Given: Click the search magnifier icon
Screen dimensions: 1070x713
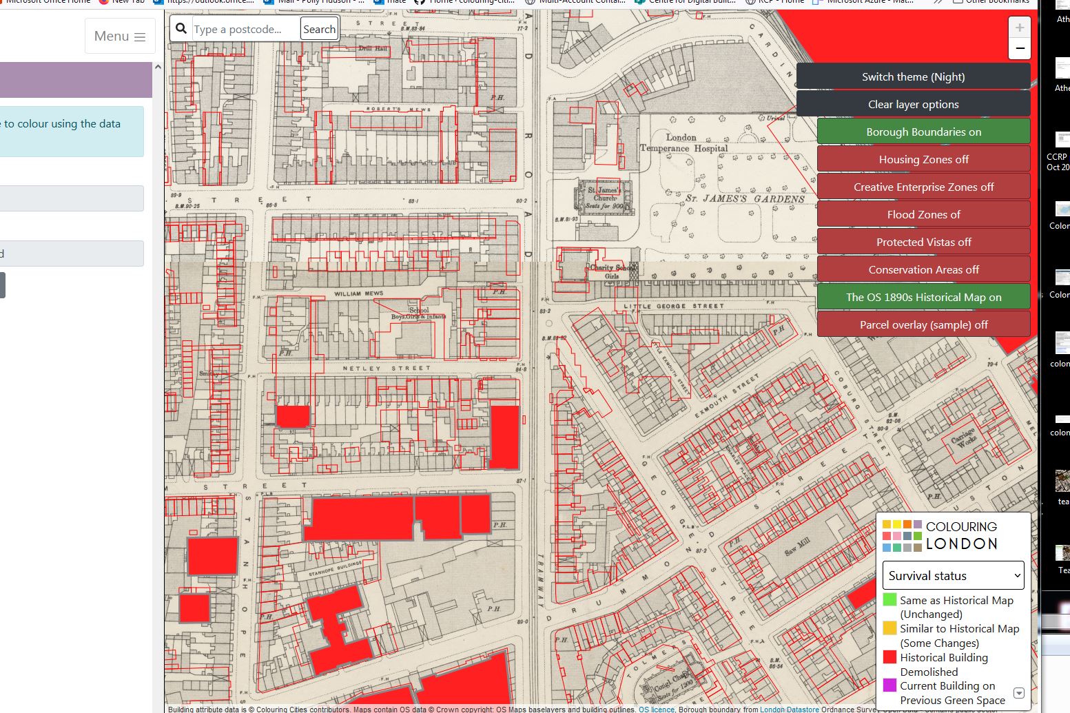Looking at the screenshot, I should [181, 28].
